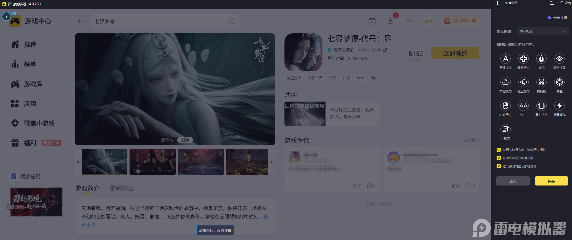Image resolution: width=572 pixels, height=240 pixels.
Task: Switch to the 游戏简介 tab
Action: point(87,188)
